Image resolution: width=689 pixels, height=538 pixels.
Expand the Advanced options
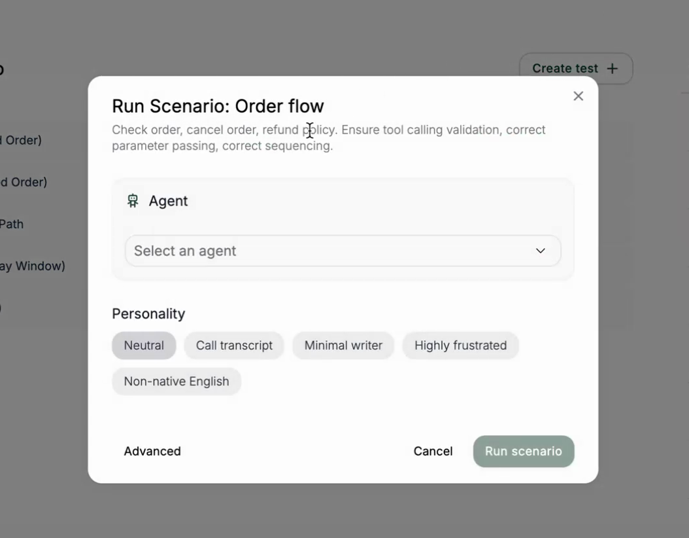(x=152, y=451)
